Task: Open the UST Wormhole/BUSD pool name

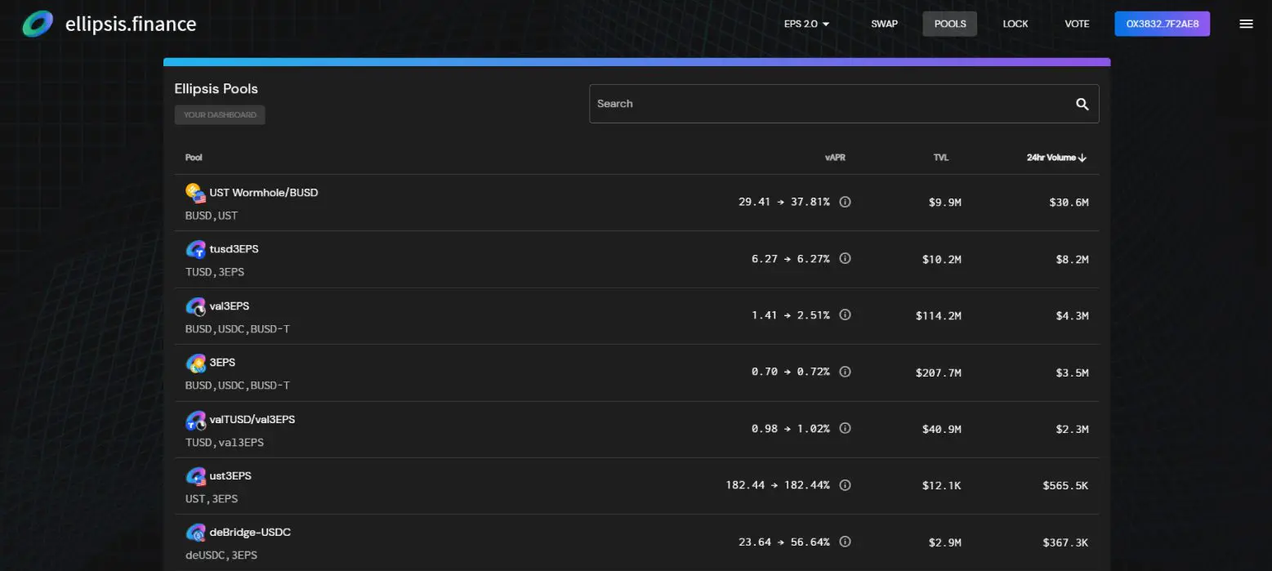Action: pos(264,193)
